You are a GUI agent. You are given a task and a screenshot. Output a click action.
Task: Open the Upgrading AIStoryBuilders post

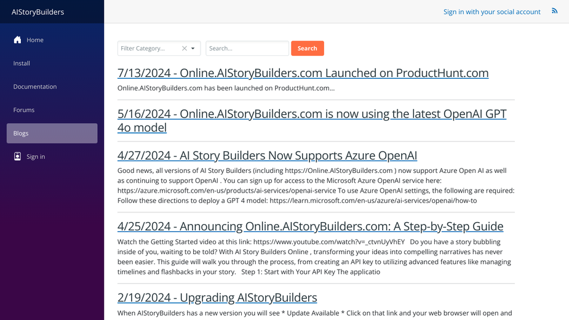click(217, 297)
